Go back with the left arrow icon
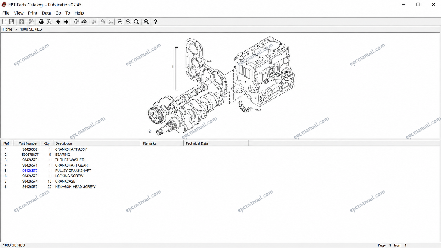This screenshot has width=441, height=248. coord(58,22)
